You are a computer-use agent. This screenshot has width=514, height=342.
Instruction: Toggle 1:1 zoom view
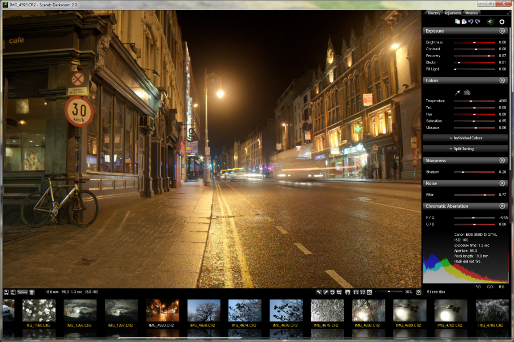pyautogui.click(x=356, y=292)
